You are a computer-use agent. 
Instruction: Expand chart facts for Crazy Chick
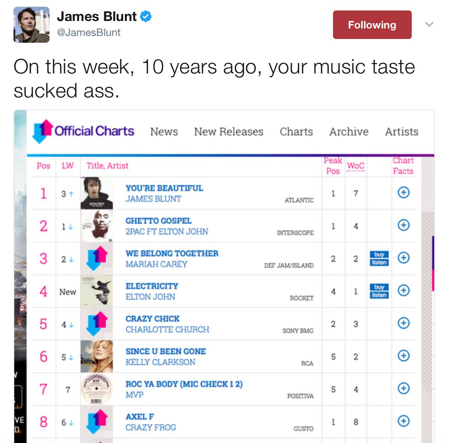tap(403, 323)
